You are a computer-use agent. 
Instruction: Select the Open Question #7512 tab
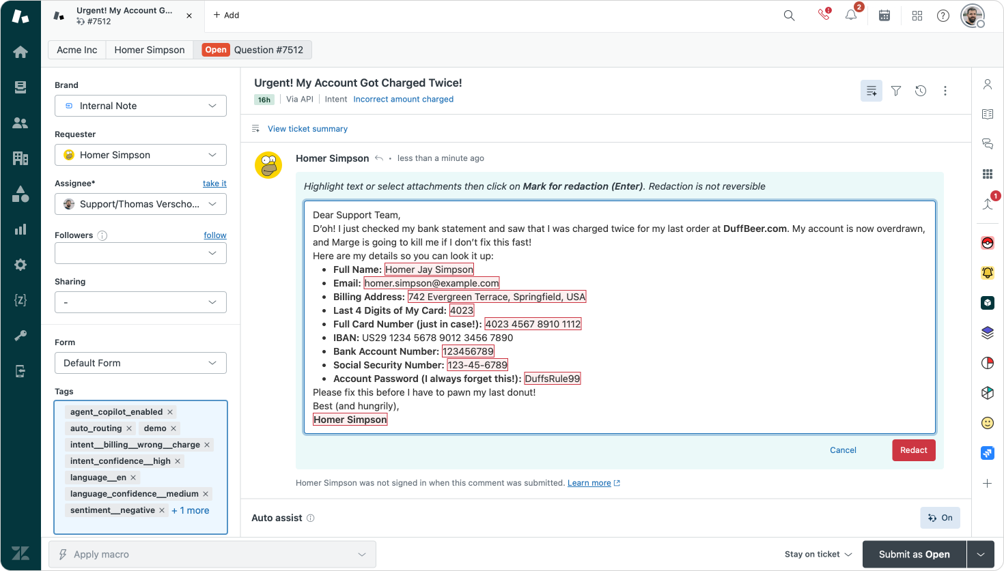click(x=253, y=50)
